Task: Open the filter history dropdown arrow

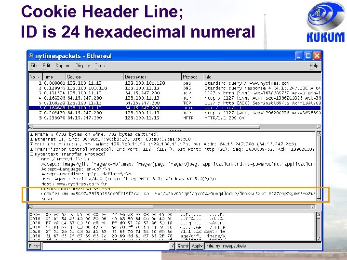Action: pyautogui.click(x=173, y=246)
